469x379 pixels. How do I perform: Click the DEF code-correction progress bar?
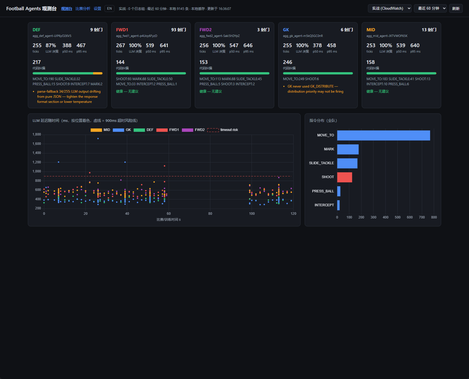click(x=68, y=73)
